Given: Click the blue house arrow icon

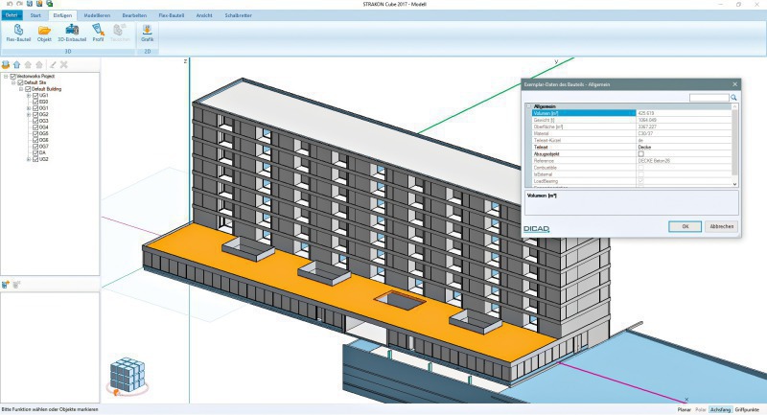Looking at the screenshot, I should (17, 64).
